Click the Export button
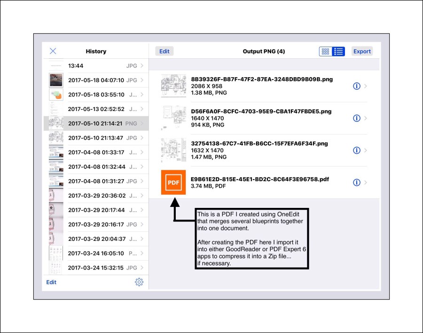 click(x=362, y=52)
